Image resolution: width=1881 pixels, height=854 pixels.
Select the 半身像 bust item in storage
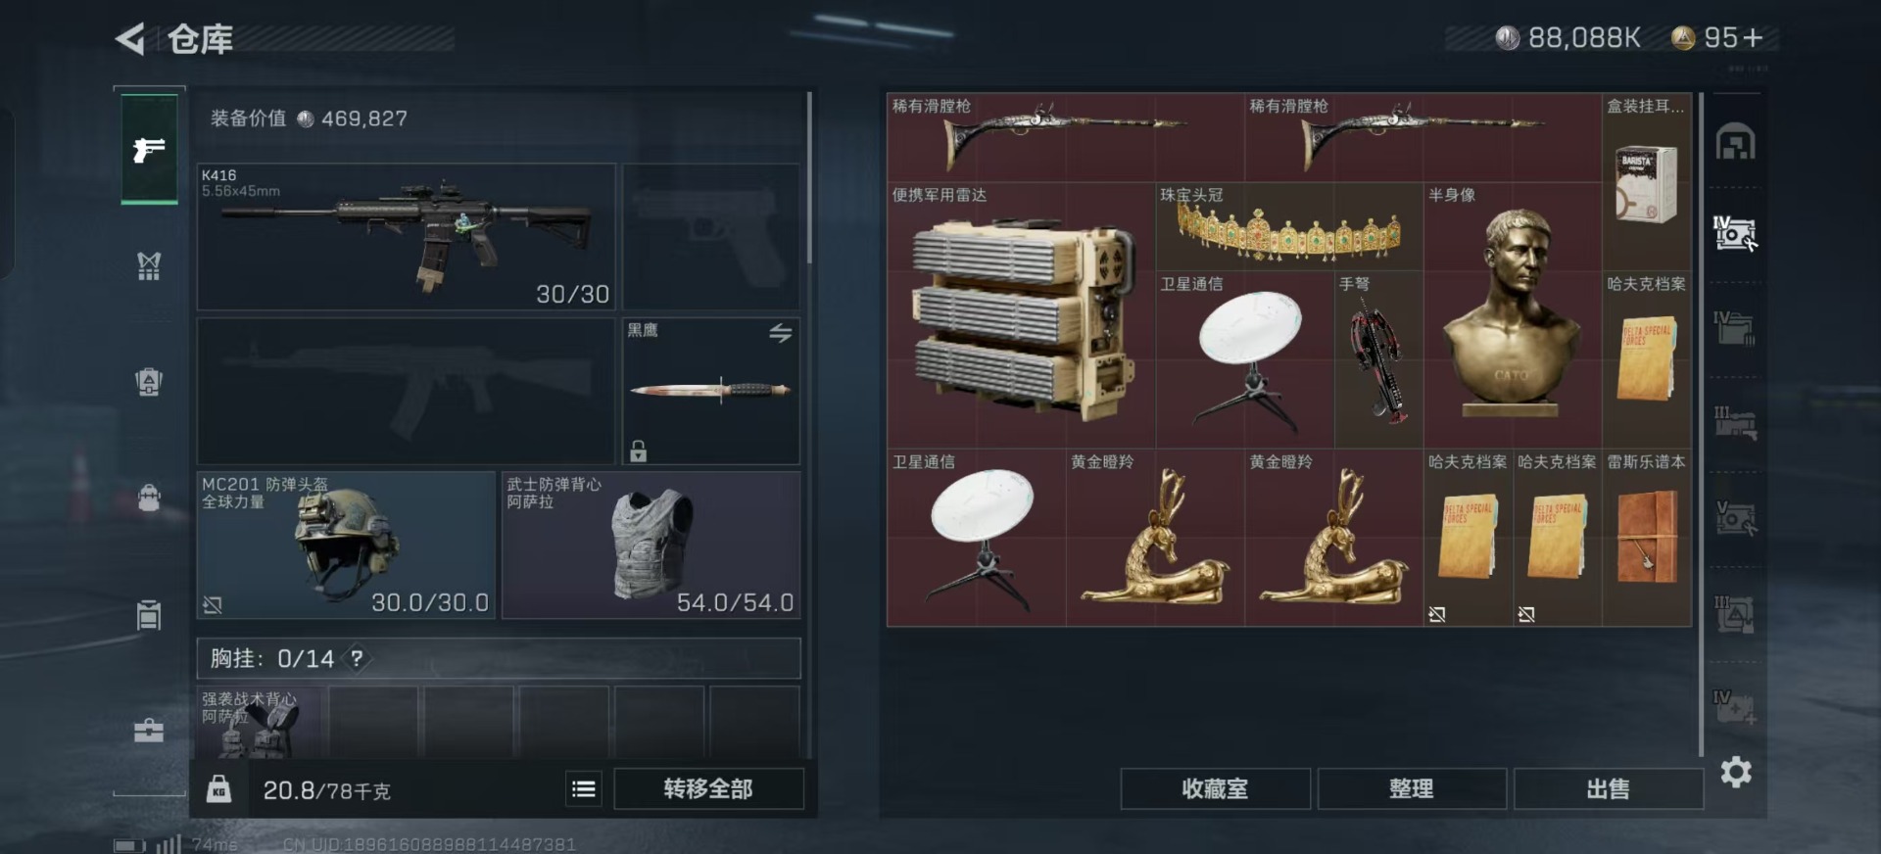coord(1512,315)
